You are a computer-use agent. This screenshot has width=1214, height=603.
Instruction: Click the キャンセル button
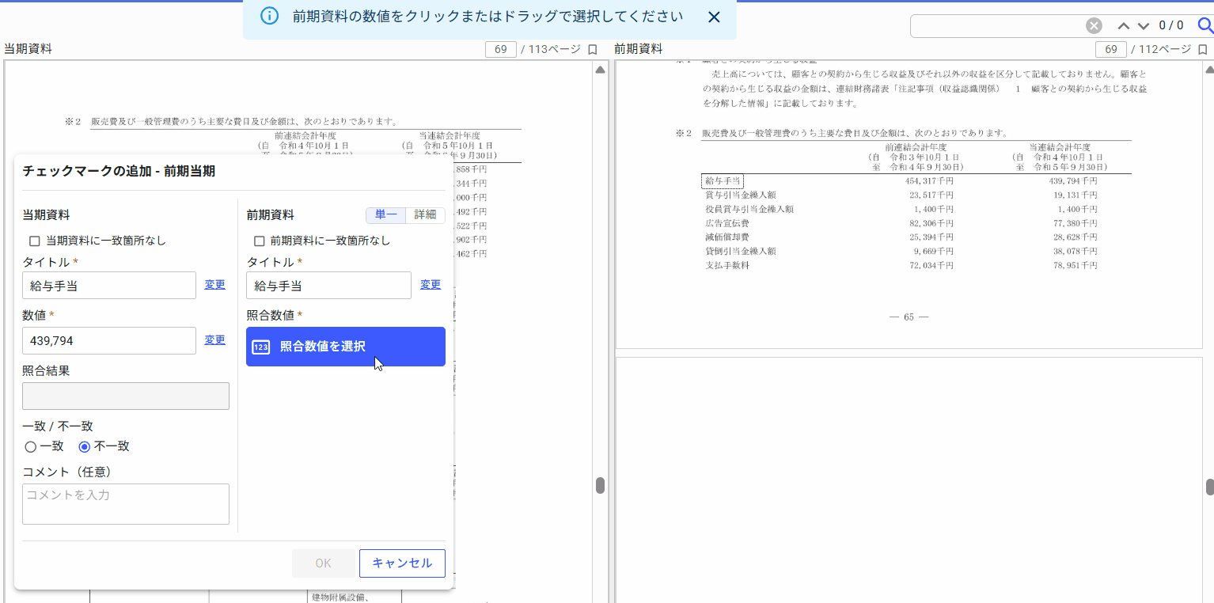point(402,563)
